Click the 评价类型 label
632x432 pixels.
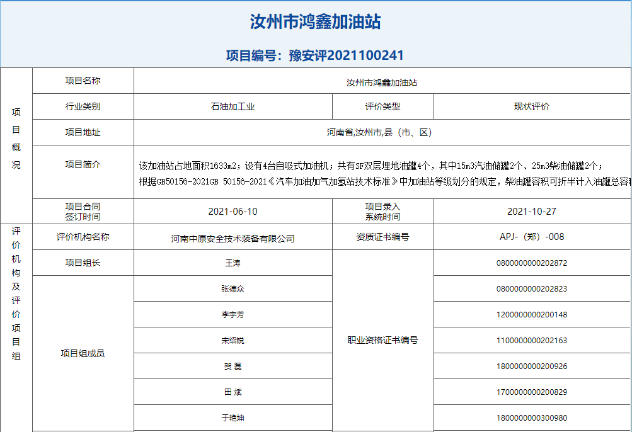(383, 106)
